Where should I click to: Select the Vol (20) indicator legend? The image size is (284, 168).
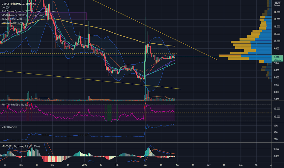(x=6, y=7)
